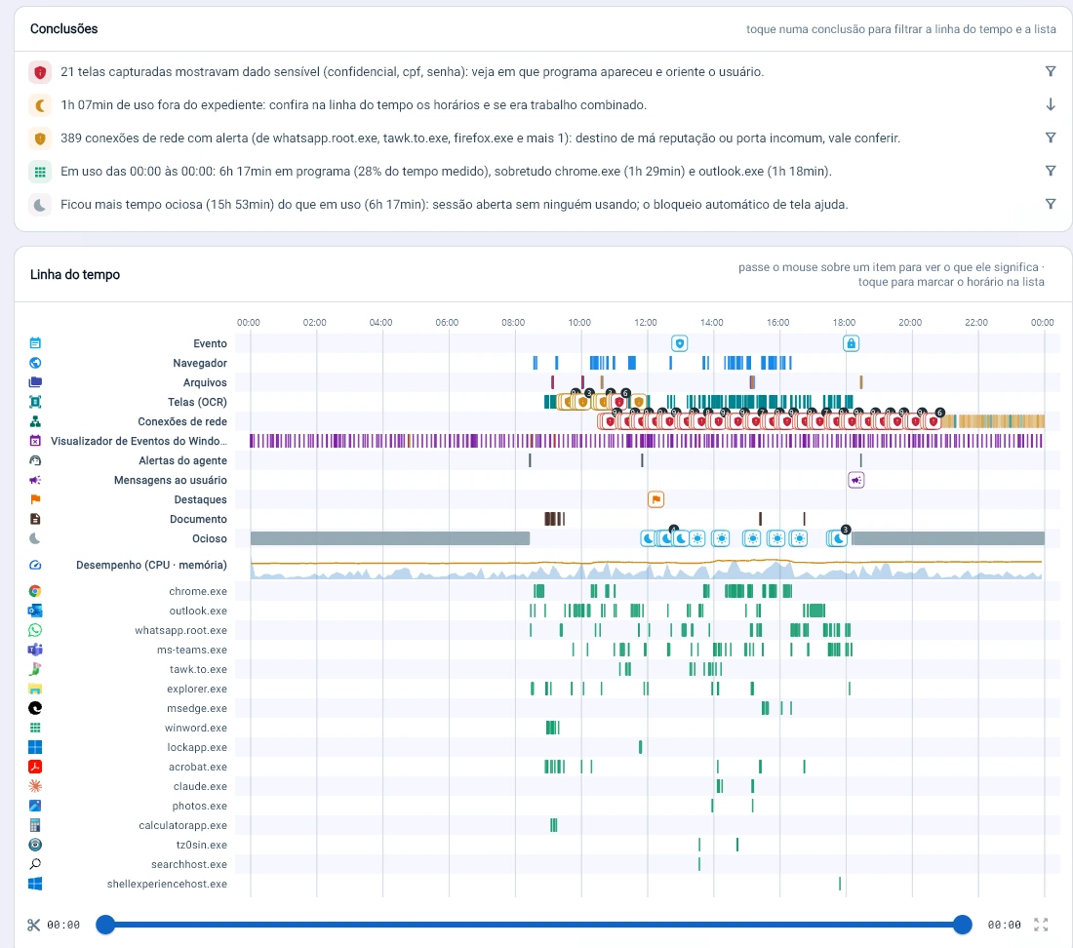Click the orange moon after-hours conclusion icon
1073x948 pixels.
40,105
